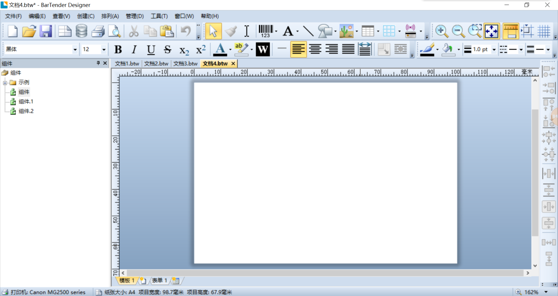
Task: Open the font size dropdown showing 12
Action: pos(104,50)
